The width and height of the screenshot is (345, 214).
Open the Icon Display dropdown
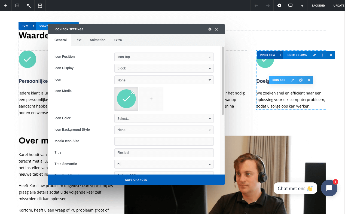coord(164,68)
